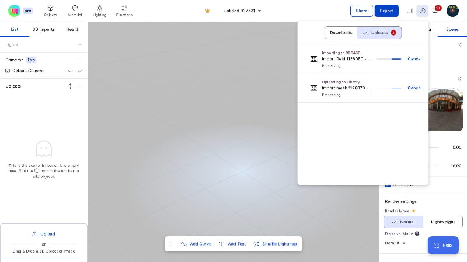The height and width of the screenshot is (262, 467).
Task: Switch to the Scene tab
Action: [x=452, y=30]
